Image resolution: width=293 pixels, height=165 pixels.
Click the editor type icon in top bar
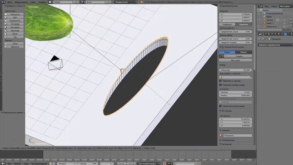(x=3, y=2)
